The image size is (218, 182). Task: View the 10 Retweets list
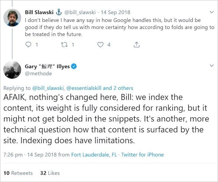[x=18, y=173]
